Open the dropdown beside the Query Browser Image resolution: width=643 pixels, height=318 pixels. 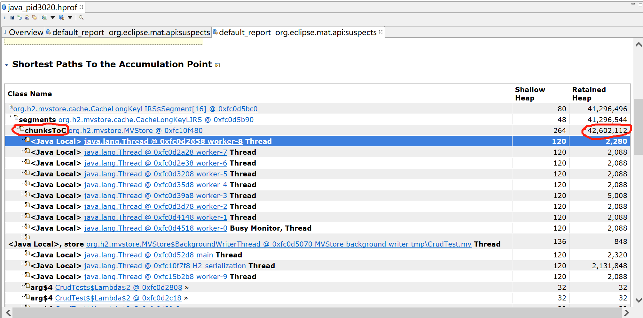pyautogui.click(x=70, y=18)
